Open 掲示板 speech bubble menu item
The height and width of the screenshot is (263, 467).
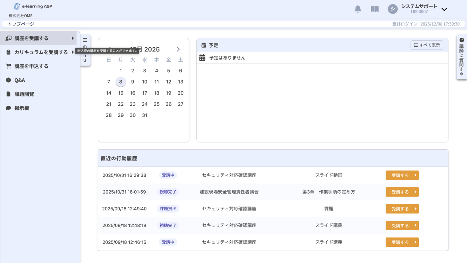click(x=22, y=108)
